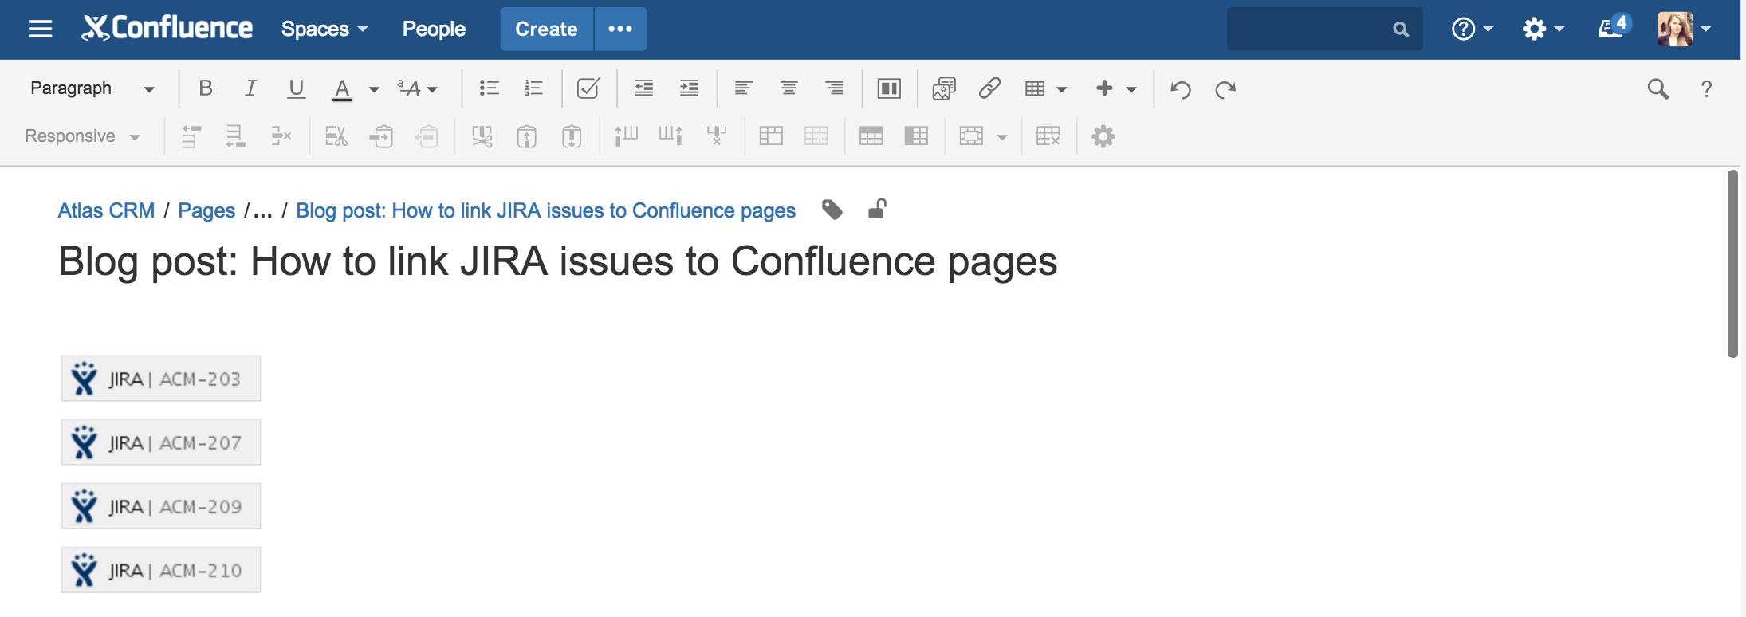Image resolution: width=1746 pixels, height=617 pixels.
Task: Open Atlas CRM breadcrumb link
Action: pyautogui.click(x=106, y=210)
